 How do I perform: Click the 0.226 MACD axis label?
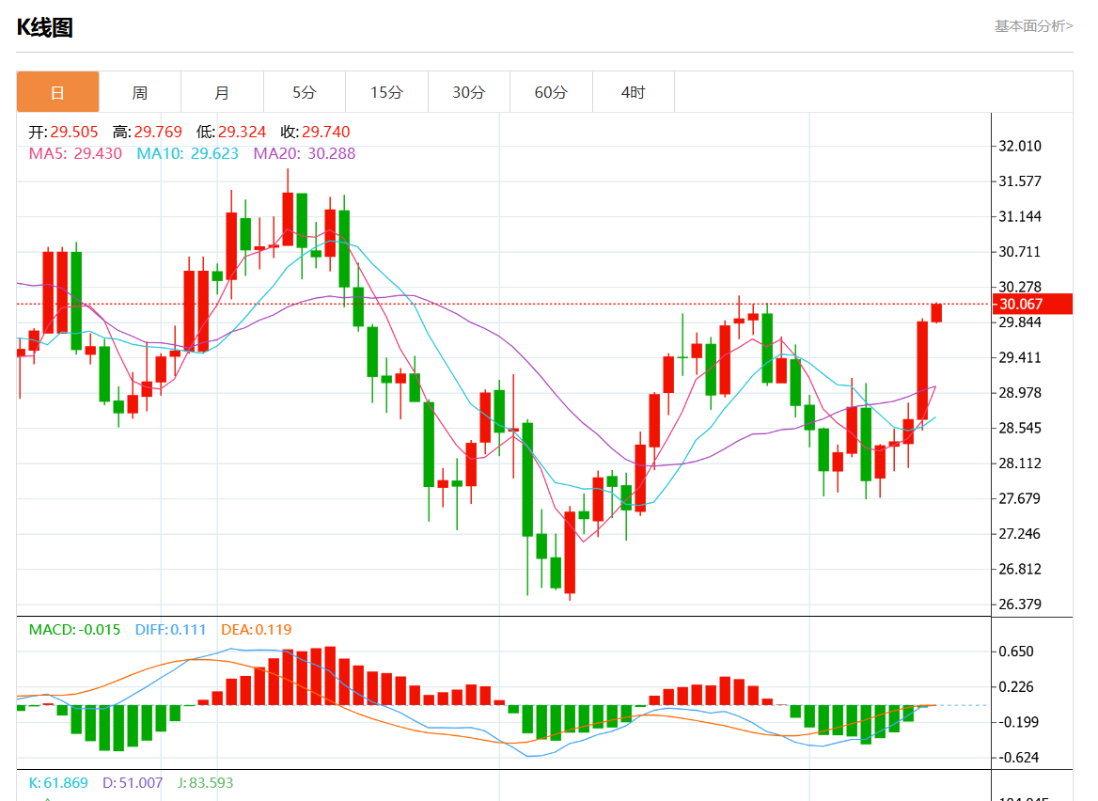(x=1016, y=687)
